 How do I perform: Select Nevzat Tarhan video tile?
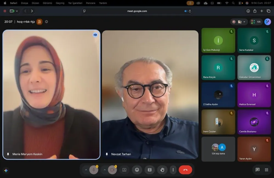tap(150, 94)
